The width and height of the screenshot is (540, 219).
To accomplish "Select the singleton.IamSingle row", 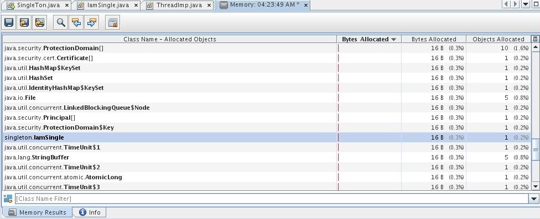I will pos(267,138).
